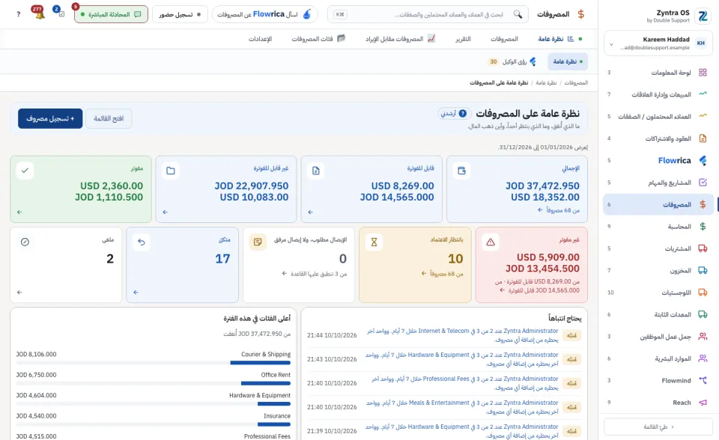Open المبيعات وإدارة العلاقات sidebar icon
Image resolution: width=719 pixels, height=440 pixels.
703,94
